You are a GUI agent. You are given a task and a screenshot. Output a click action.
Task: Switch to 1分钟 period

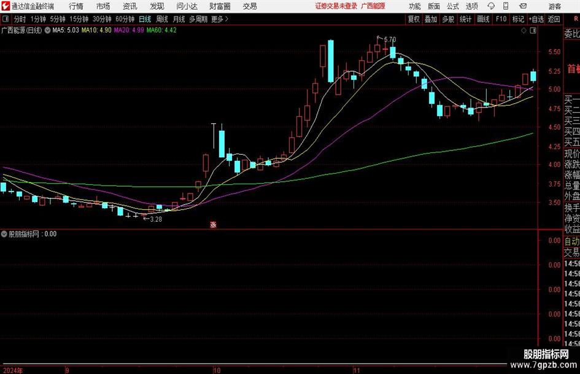[x=38, y=19]
